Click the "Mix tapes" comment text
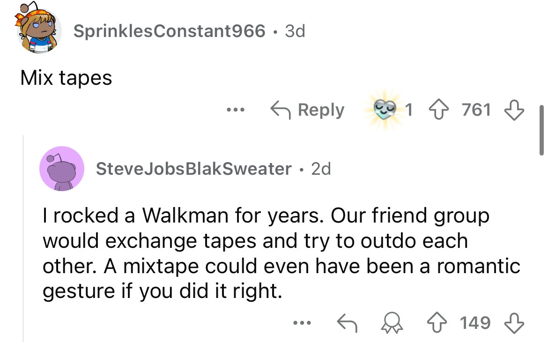 pyautogui.click(x=66, y=78)
